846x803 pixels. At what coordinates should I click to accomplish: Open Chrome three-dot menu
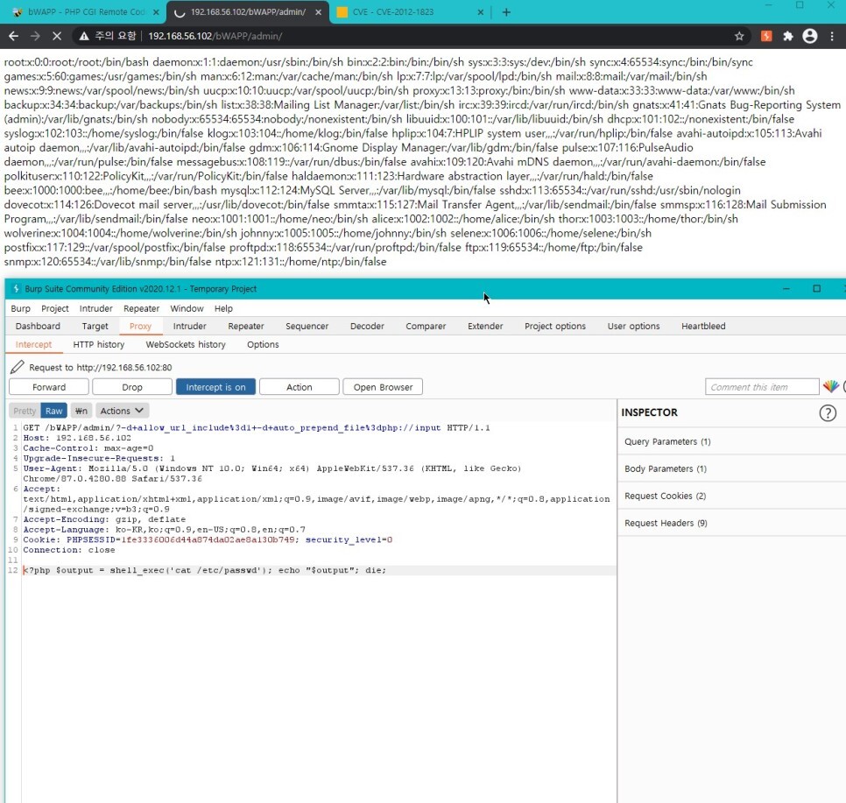(832, 36)
